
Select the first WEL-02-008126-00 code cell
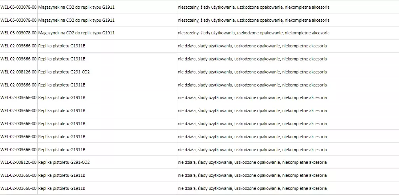pyautogui.click(x=19, y=72)
